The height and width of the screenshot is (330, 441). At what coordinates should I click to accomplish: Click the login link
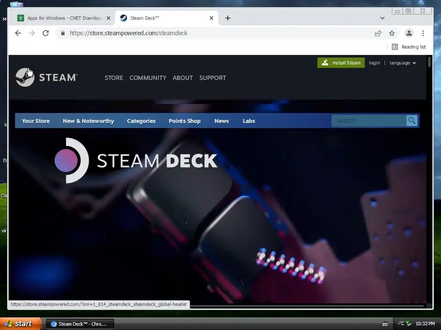374,63
